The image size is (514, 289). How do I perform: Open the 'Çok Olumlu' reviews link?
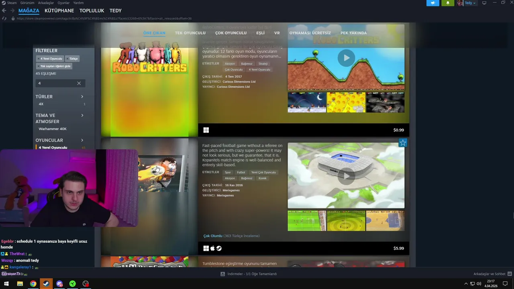tap(213, 236)
